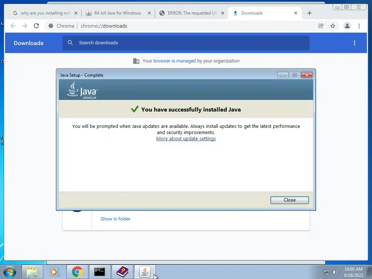
Task: Restore down the Chrome window
Action: (x=347, y=7)
